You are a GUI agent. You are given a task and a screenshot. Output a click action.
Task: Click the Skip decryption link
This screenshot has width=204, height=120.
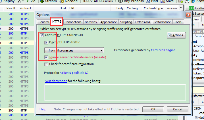(x=56, y=81)
